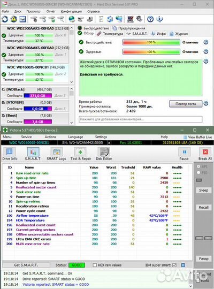214x289 pixels.
Task: Click help icon next to Повтор теста
Action: [x=206, y=104]
